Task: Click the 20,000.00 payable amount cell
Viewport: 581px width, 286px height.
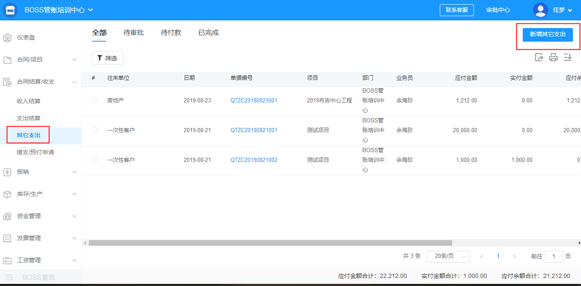Action: tap(465, 130)
